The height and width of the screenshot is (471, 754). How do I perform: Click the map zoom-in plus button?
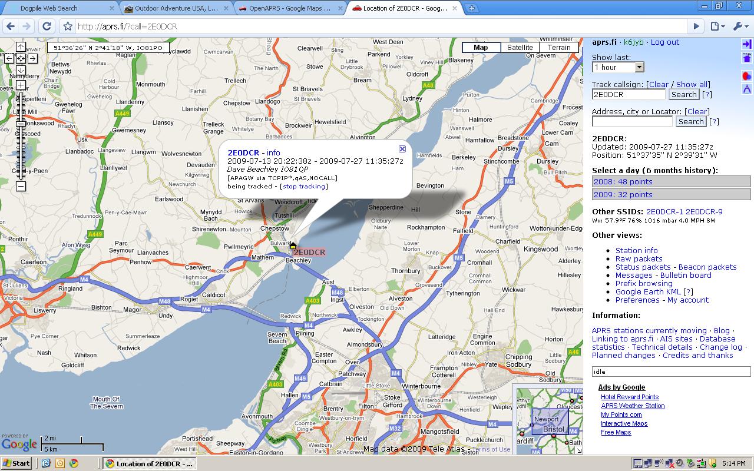[x=21, y=85]
